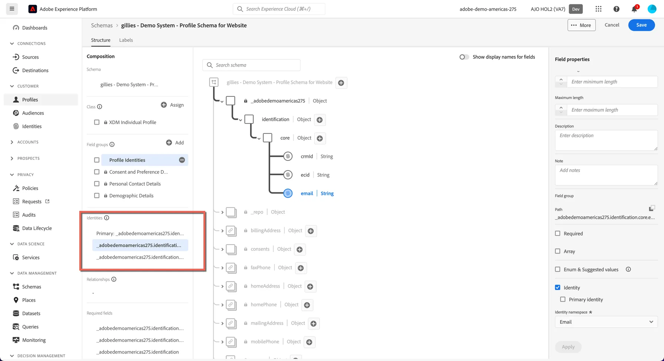This screenshot has width=664, height=361.
Task: Cancel schema editing
Action: tap(612, 25)
